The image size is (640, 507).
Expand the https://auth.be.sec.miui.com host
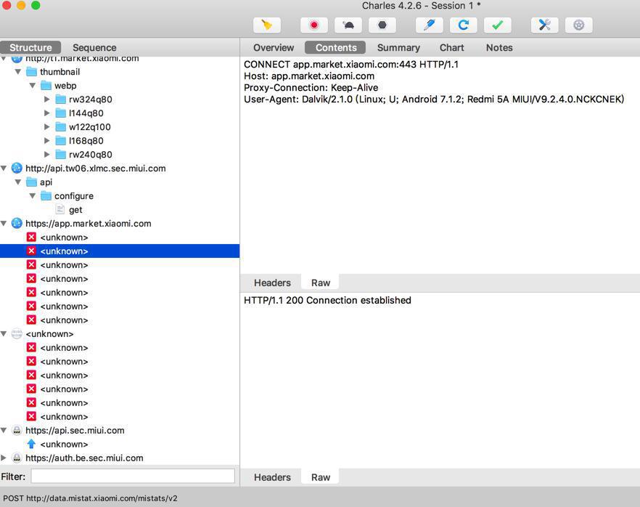tap(4, 458)
